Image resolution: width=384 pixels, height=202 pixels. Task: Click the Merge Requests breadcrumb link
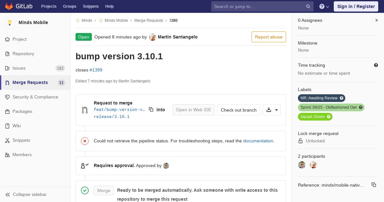pos(149,21)
